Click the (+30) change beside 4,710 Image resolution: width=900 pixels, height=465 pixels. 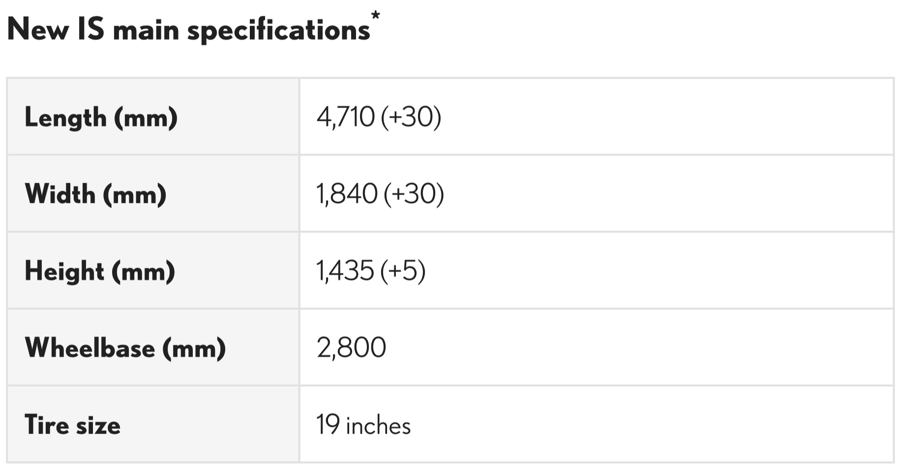pyautogui.click(x=411, y=118)
